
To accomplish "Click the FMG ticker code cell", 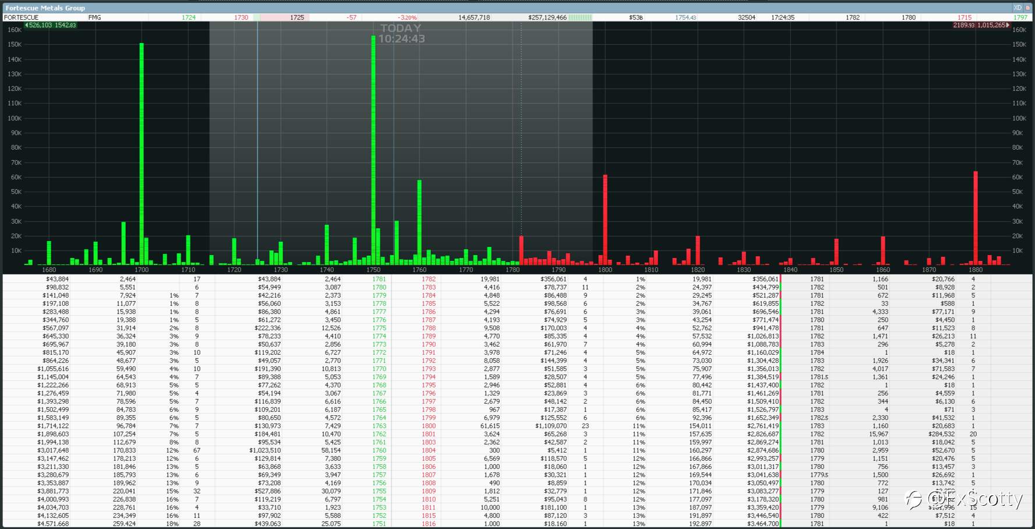I will click(94, 17).
